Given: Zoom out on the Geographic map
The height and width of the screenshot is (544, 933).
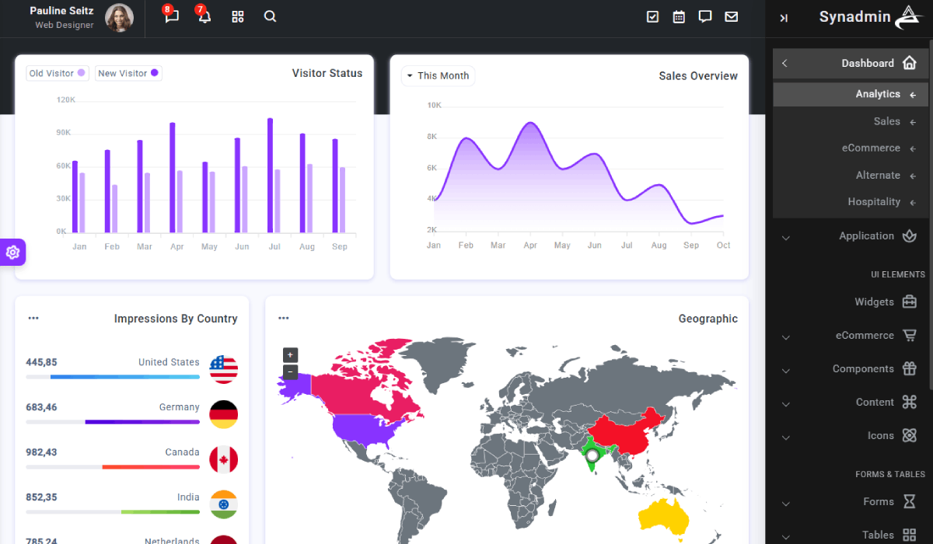Looking at the screenshot, I should pos(290,371).
